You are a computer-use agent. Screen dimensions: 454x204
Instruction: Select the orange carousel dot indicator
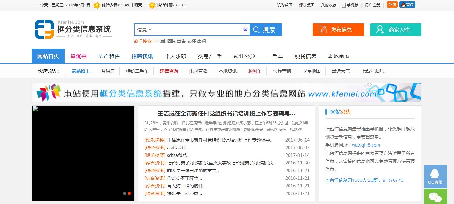tap(129, 193)
